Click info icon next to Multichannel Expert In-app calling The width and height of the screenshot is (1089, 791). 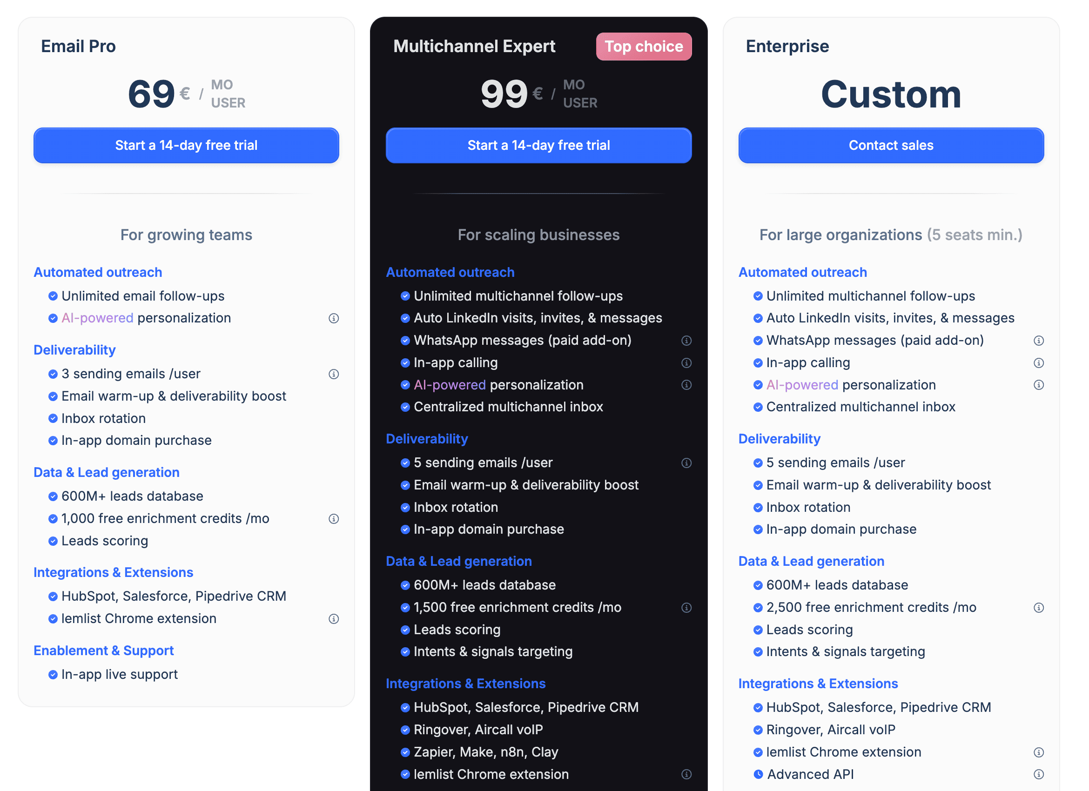686,363
